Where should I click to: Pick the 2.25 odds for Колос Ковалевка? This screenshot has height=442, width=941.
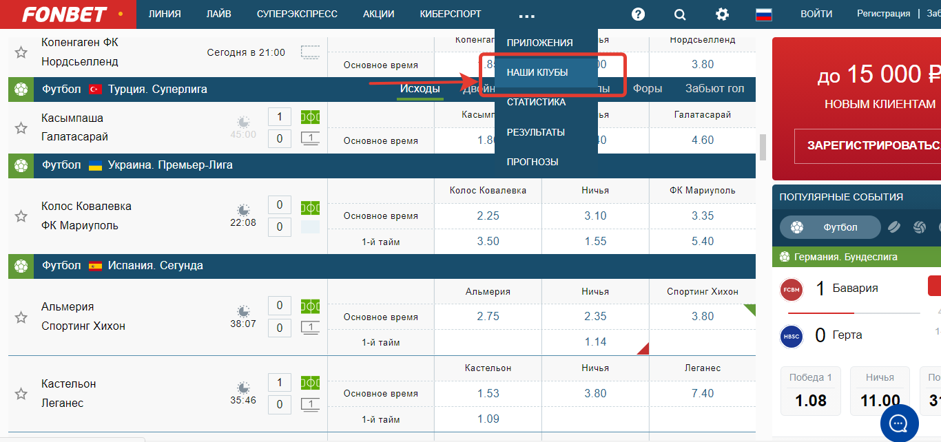pyautogui.click(x=488, y=215)
